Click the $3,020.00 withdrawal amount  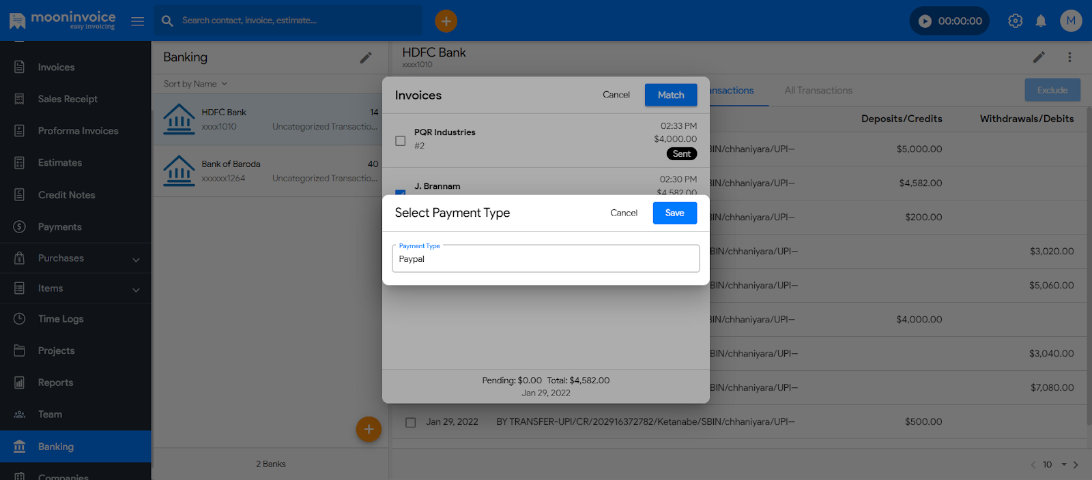click(x=1052, y=251)
